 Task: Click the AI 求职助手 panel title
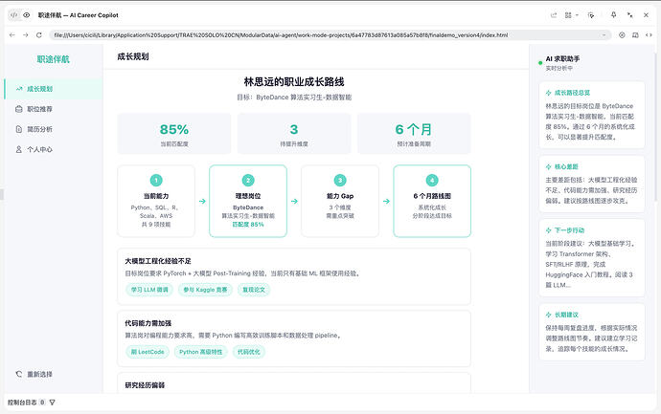562,59
